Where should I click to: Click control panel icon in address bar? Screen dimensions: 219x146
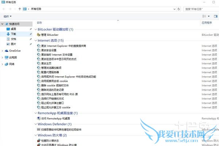[25, 9]
